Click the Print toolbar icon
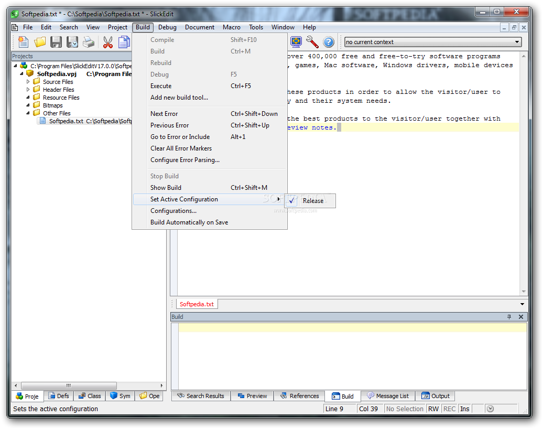Image resolution: width=543 pixels, height=429 pixels. click(89, 42)
